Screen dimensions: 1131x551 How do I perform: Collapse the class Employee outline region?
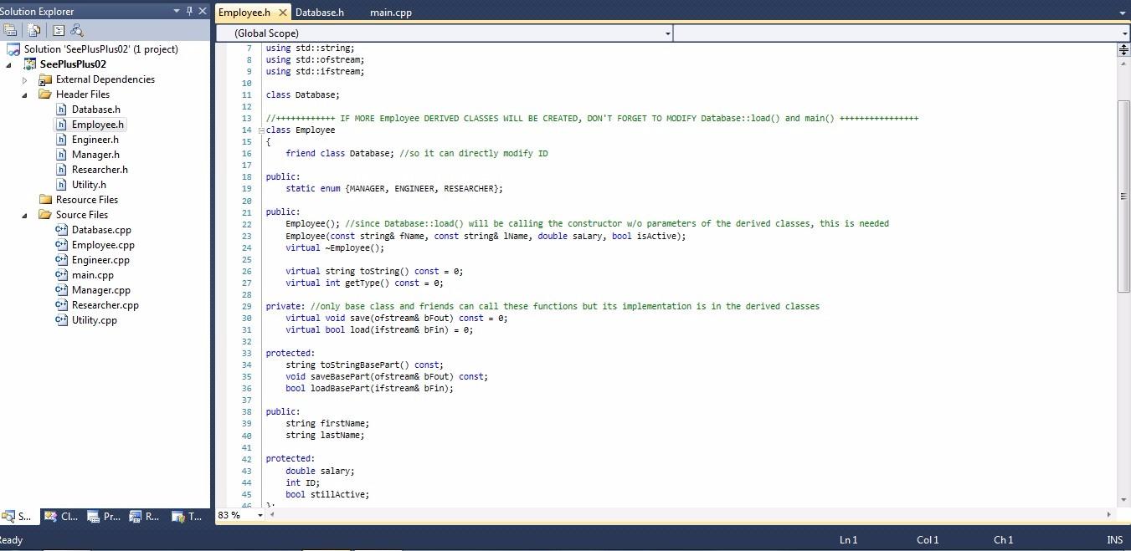point(261,130)
